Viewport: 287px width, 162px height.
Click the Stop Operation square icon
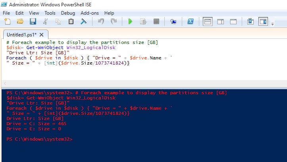pos(156,21)
